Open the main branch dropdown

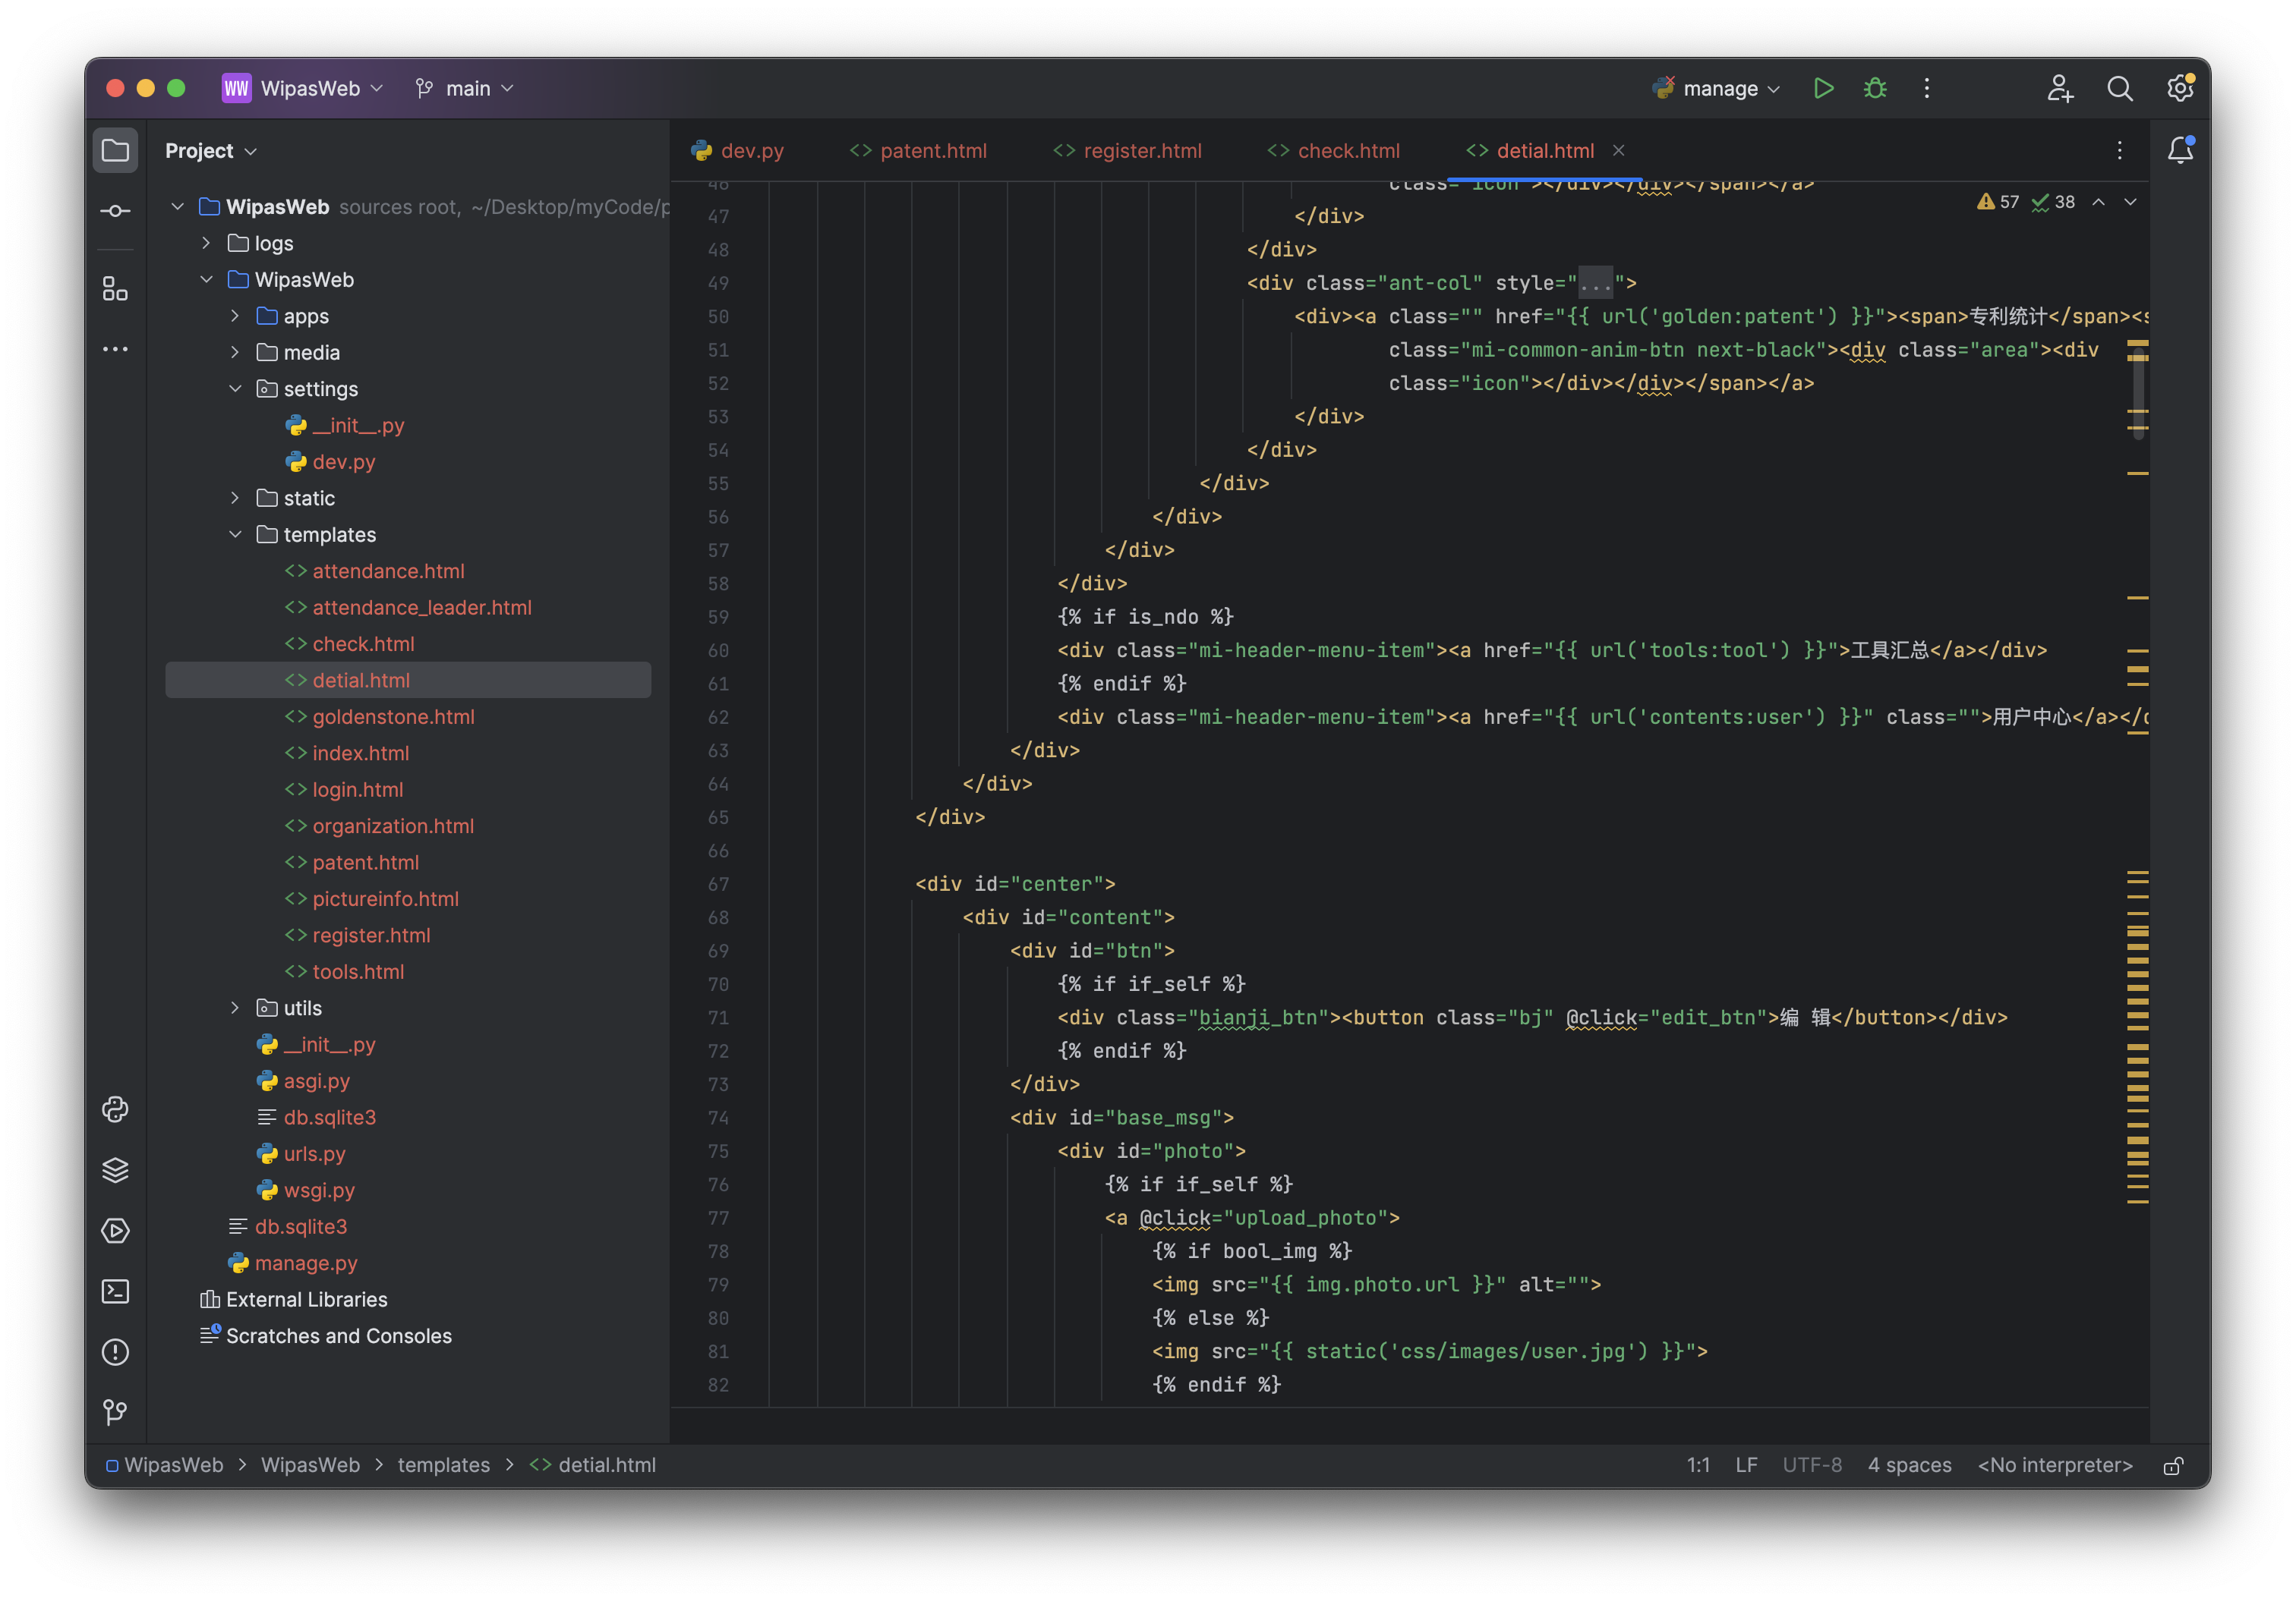[x=465, y=88]
